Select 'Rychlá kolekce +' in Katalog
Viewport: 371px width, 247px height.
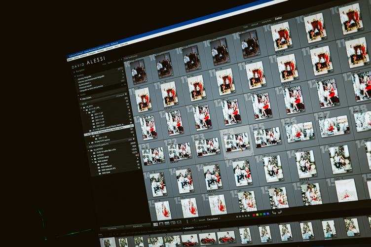coord(85,84)
